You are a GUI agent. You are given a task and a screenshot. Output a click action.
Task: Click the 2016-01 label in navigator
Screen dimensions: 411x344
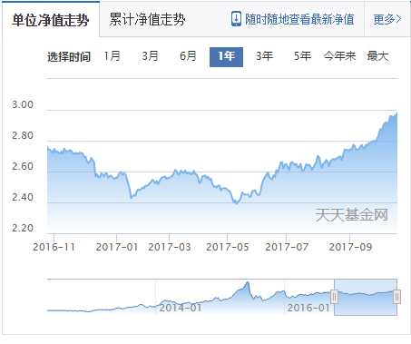[308, 308]
